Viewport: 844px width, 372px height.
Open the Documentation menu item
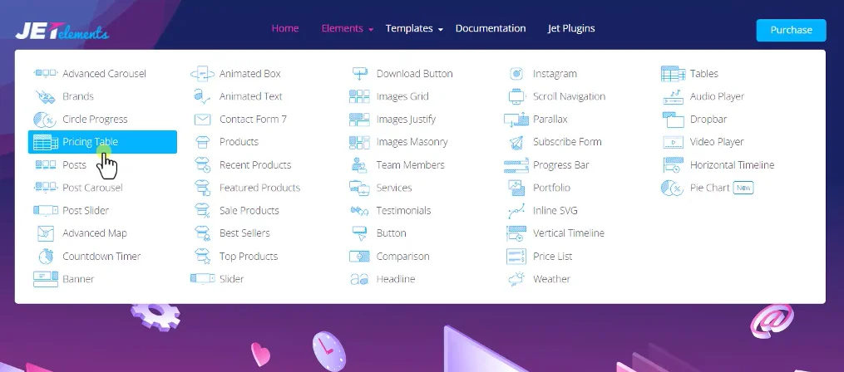point(491,28)
